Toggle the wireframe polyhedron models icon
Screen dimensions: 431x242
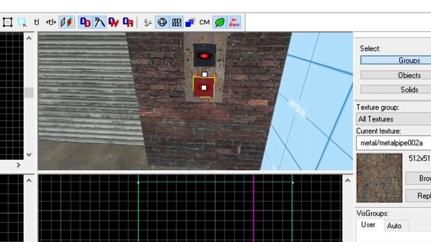pyautogui.click(x=162, y=22)
